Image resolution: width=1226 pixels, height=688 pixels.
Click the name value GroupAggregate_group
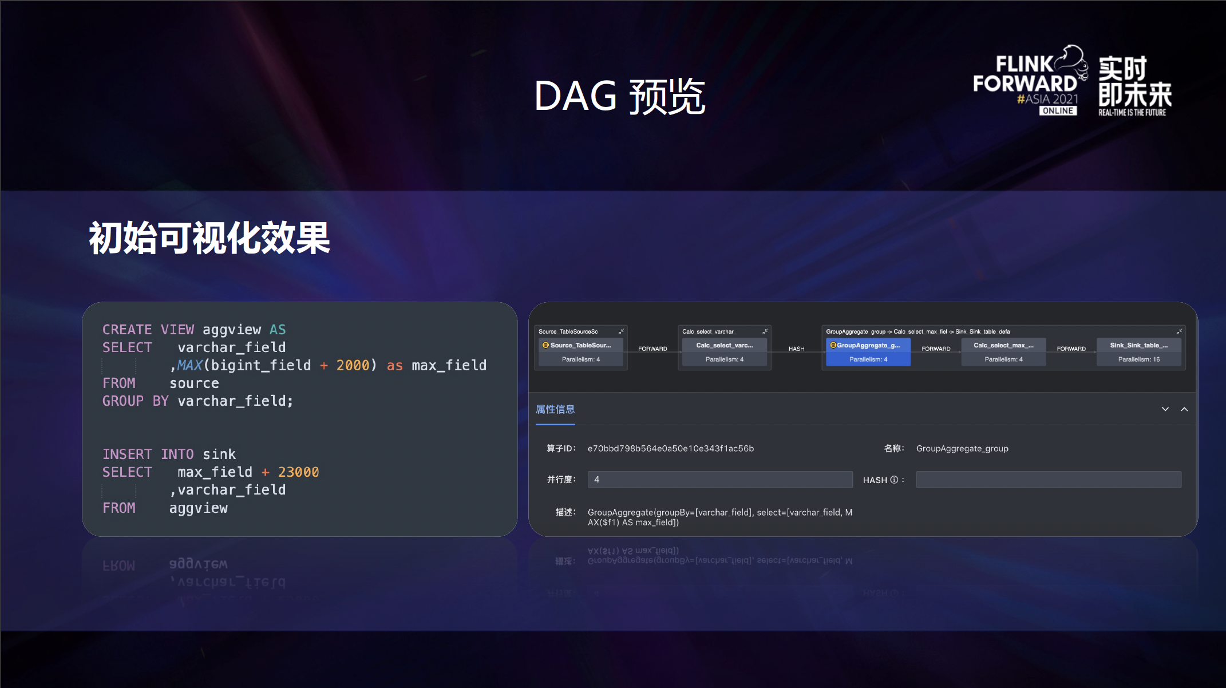pos(962,449)
